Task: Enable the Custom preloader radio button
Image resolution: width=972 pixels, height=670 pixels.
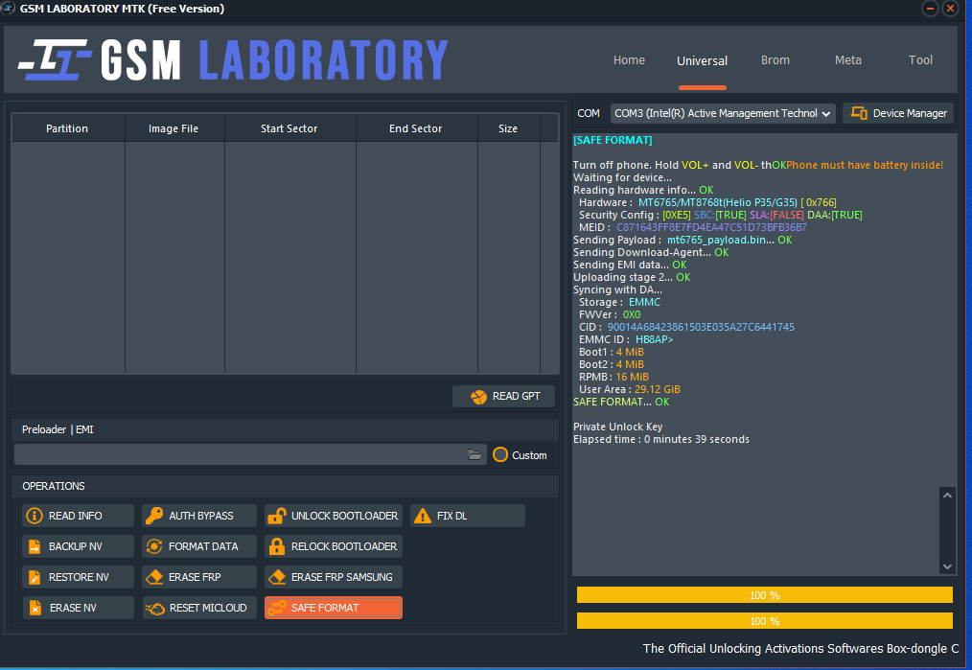Action: coord(500,455)
